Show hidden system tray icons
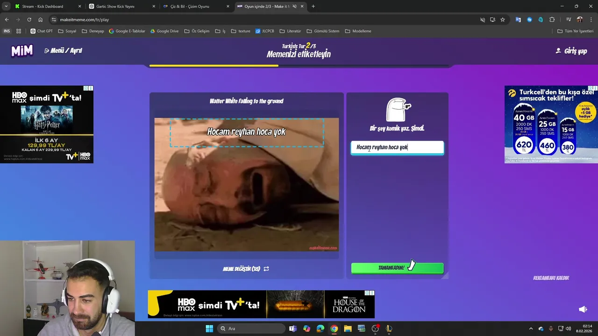 531,329
